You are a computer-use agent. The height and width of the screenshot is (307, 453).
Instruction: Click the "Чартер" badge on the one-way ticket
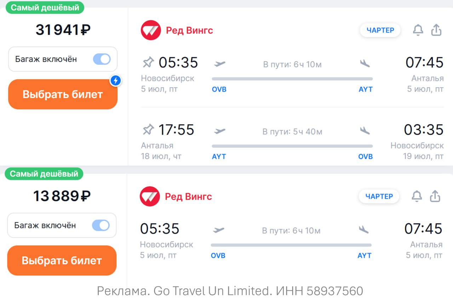[x=379, y=197]
